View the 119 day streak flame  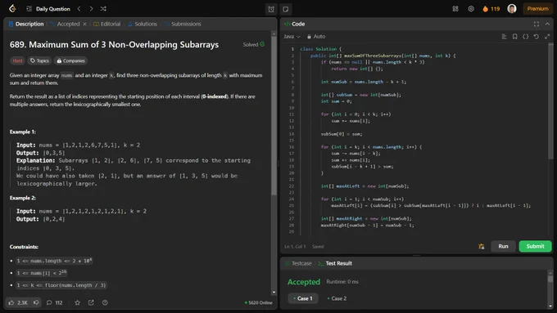pyautogui.click(x=491, y=9)
